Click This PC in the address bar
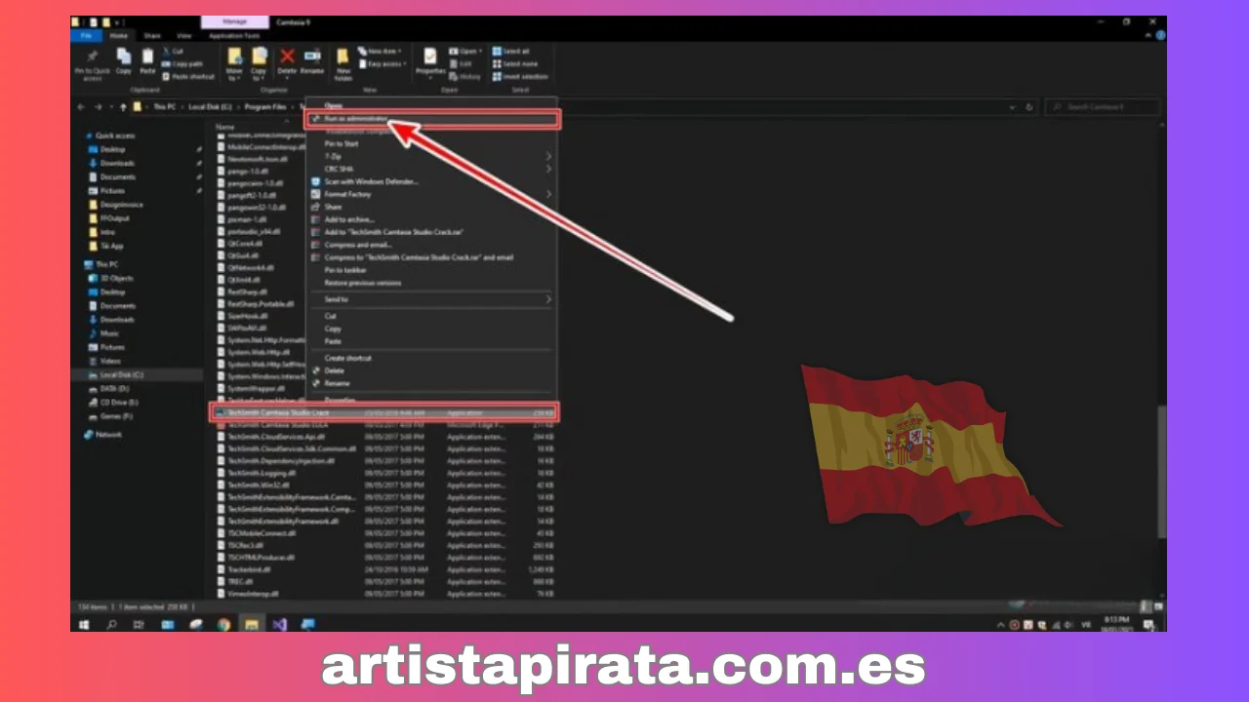Screen dimensions: 1249x702 click(x=163, y=106)
